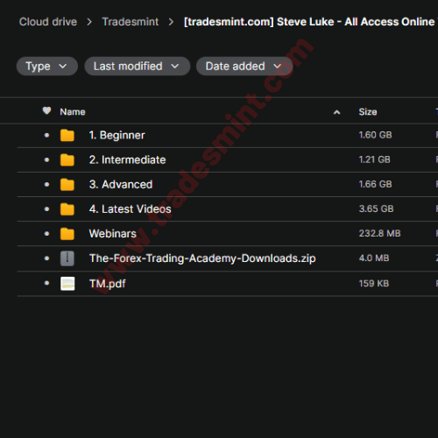Click the zip archive file icon
Viewport: 438px width, 438px height.
[67, 258]
